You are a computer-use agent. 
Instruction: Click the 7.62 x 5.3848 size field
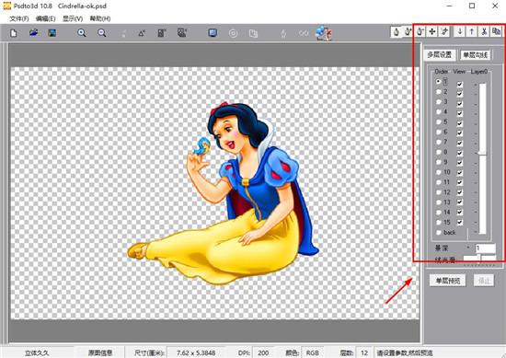coord(196,352)
